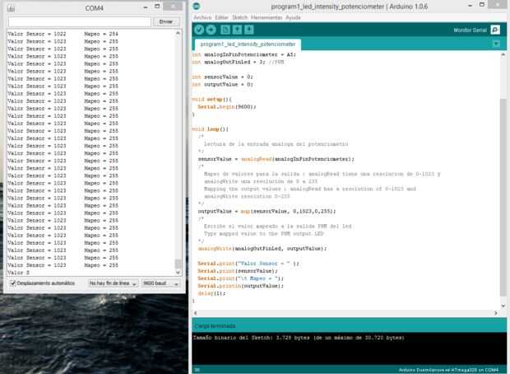The height and width of the screenshot is (374, 510).
Task: Click the COM4 window title icon
Action: [x=11, y=8]
